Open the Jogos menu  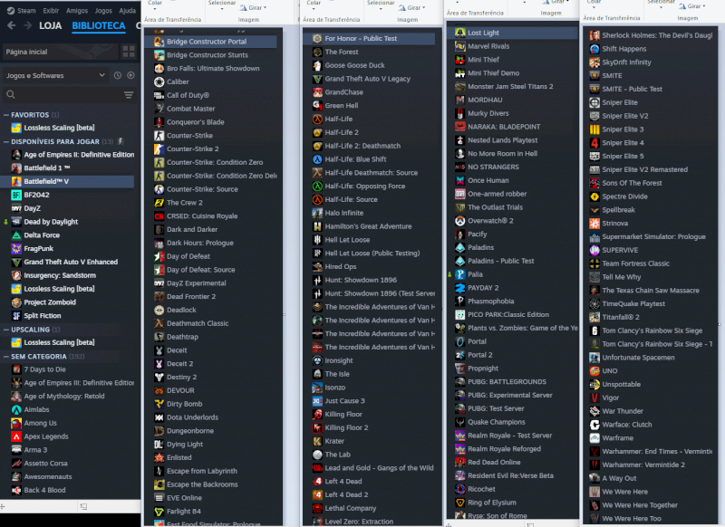coord(103,10)
